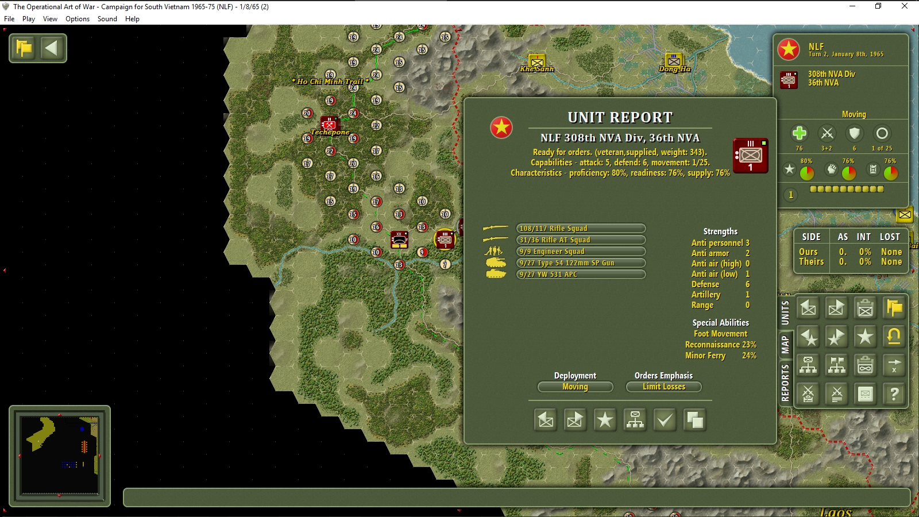Click the star icon in the control panel grid

point(865,337)
